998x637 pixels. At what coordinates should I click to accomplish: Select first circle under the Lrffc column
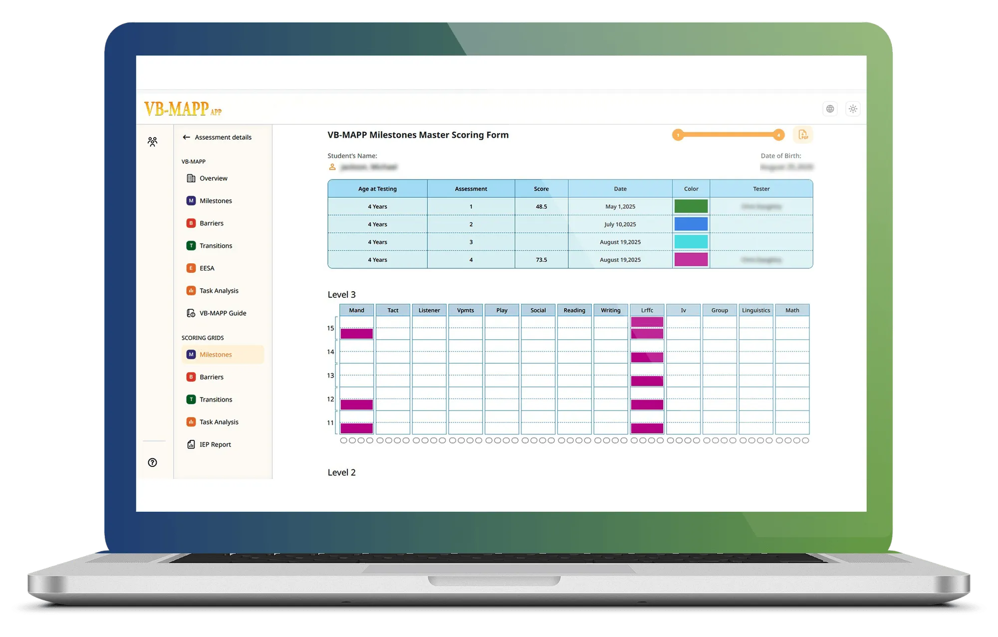coord(634,440)
